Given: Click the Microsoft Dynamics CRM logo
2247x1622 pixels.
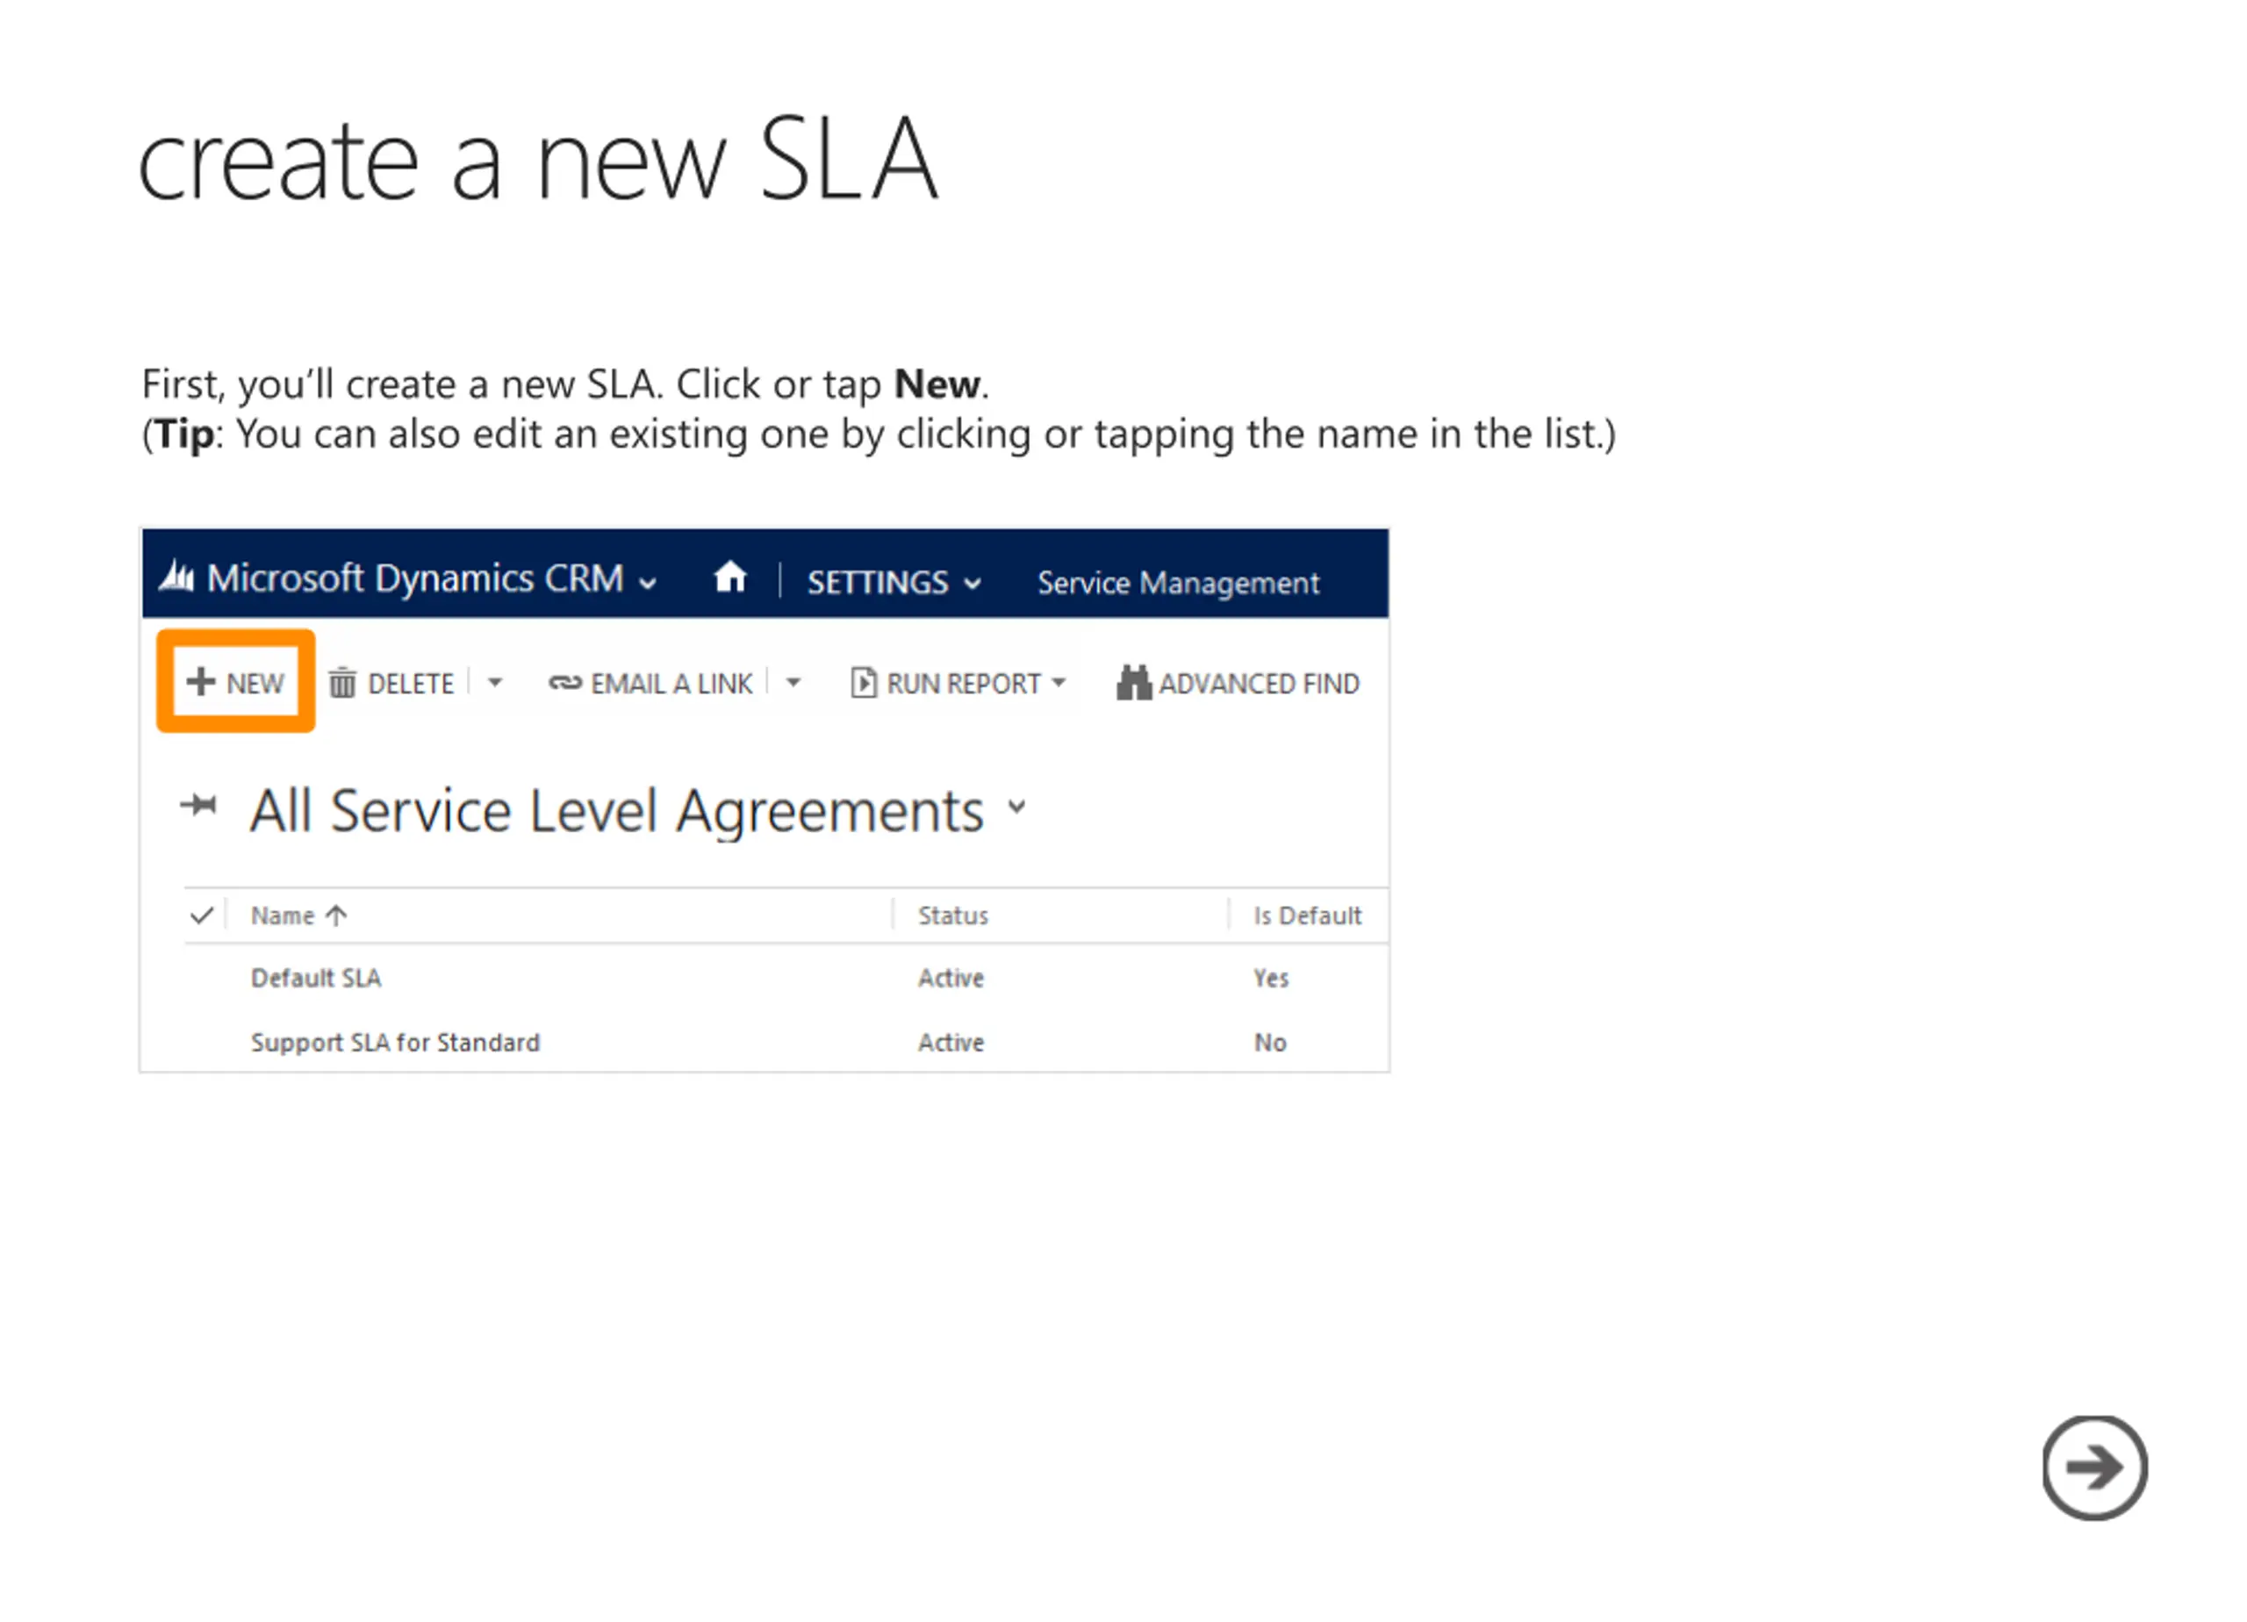Looking at the screenshot, I should tap(177, 578).
